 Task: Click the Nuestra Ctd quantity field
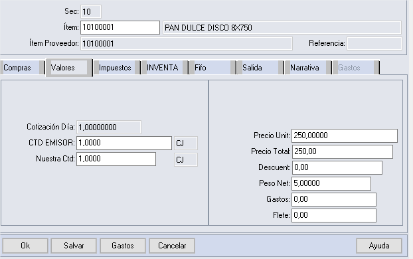pos(116,159)
